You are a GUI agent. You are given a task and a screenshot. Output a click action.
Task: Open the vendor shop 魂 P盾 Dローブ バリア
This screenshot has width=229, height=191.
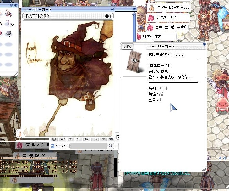point(169,8)
